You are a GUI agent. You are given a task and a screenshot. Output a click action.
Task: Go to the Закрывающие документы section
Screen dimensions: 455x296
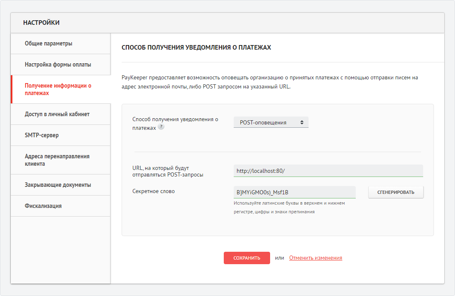tap(58, 185)
